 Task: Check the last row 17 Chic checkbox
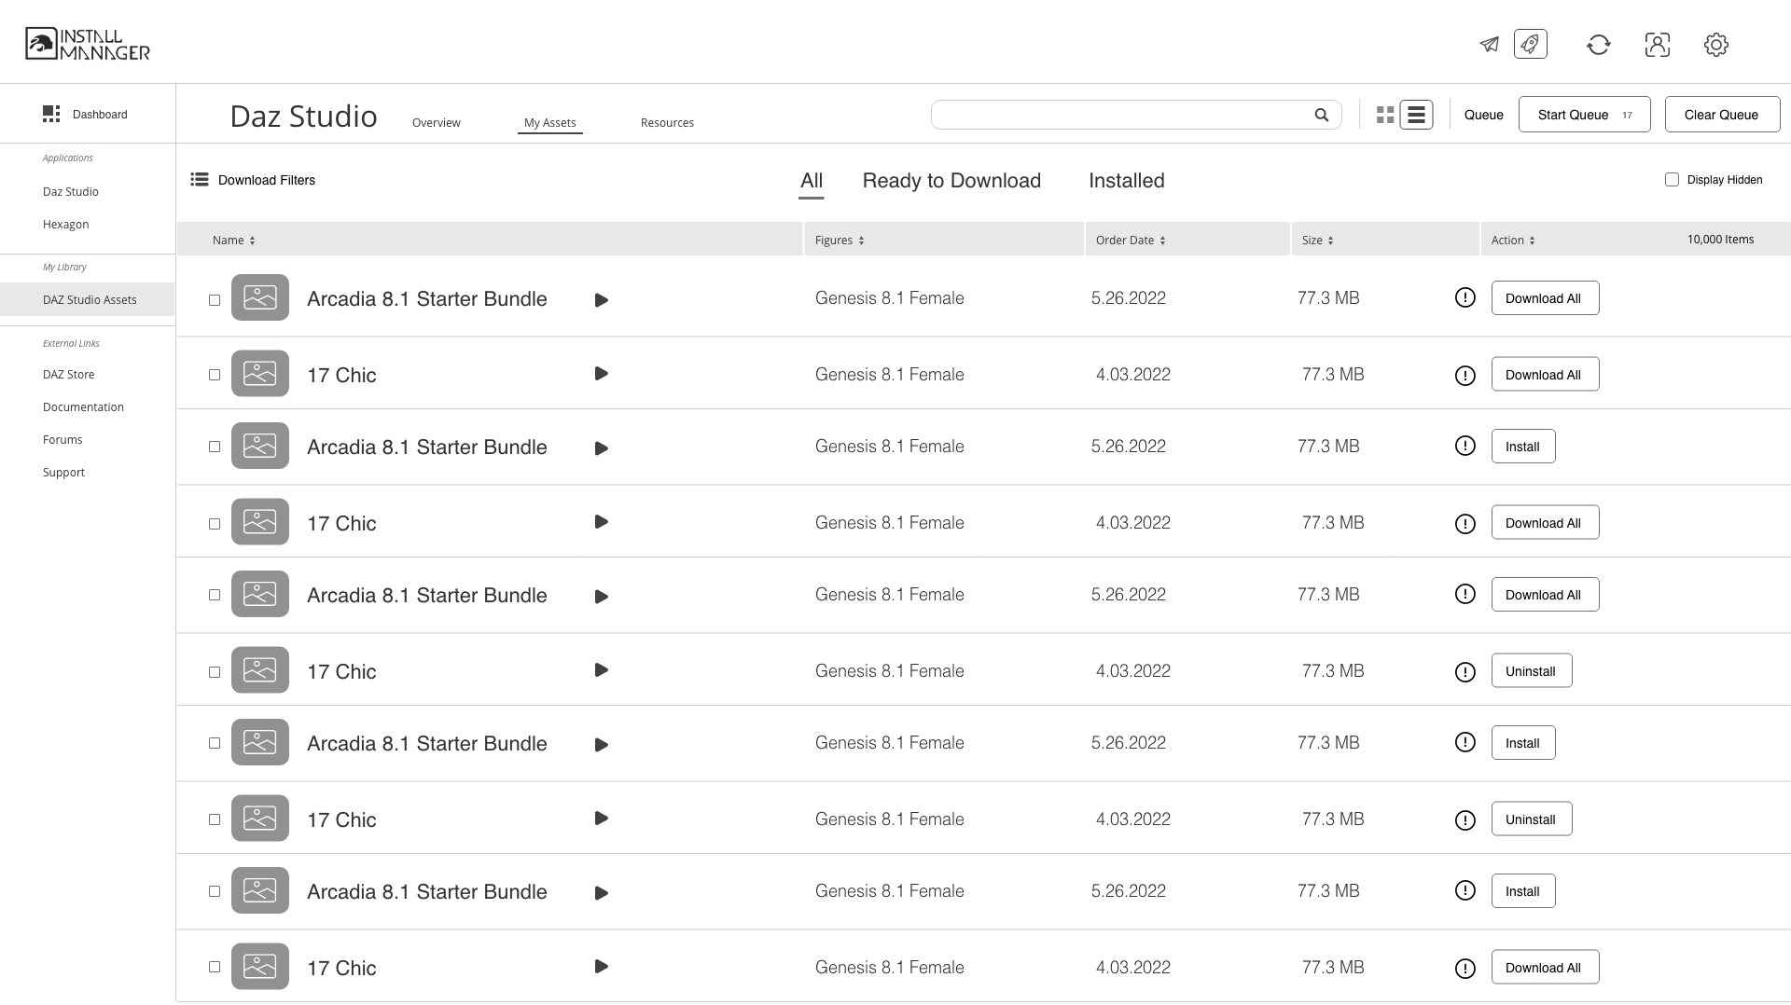(x=215, y=967)
